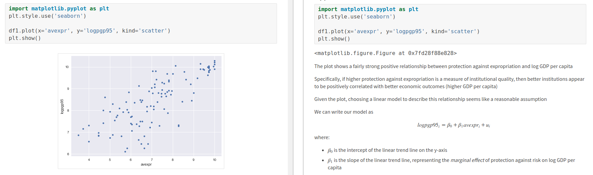593x175 pixels.
Task: Click 'plt.show()' line in cell above scatter plot
Action: point(25,38)
